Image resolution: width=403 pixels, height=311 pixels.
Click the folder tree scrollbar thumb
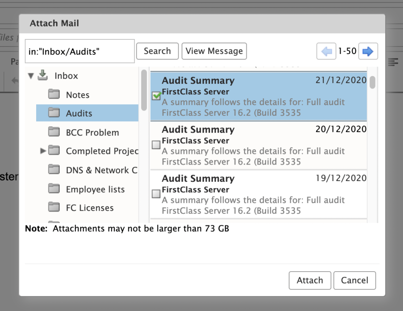tap(144, 90)
